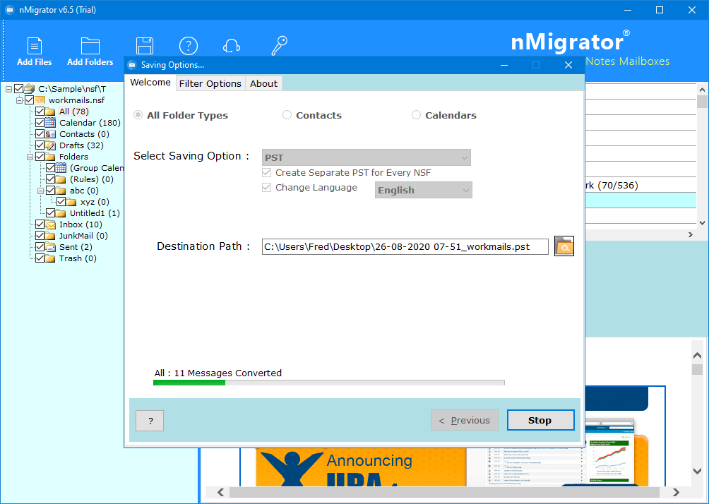Select the Calendars radio button

pos(416,115)
